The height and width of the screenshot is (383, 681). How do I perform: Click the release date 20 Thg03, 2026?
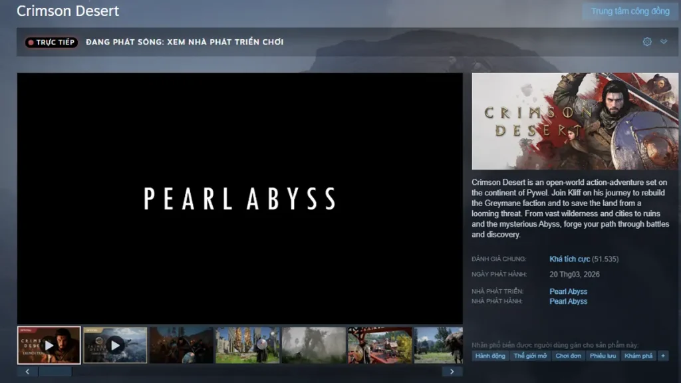pos(574,275)
